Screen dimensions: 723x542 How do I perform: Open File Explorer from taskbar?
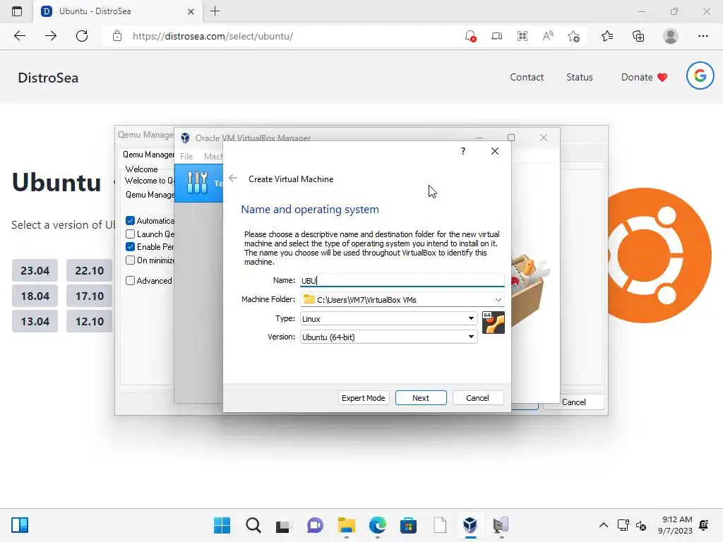click(346, 525)
